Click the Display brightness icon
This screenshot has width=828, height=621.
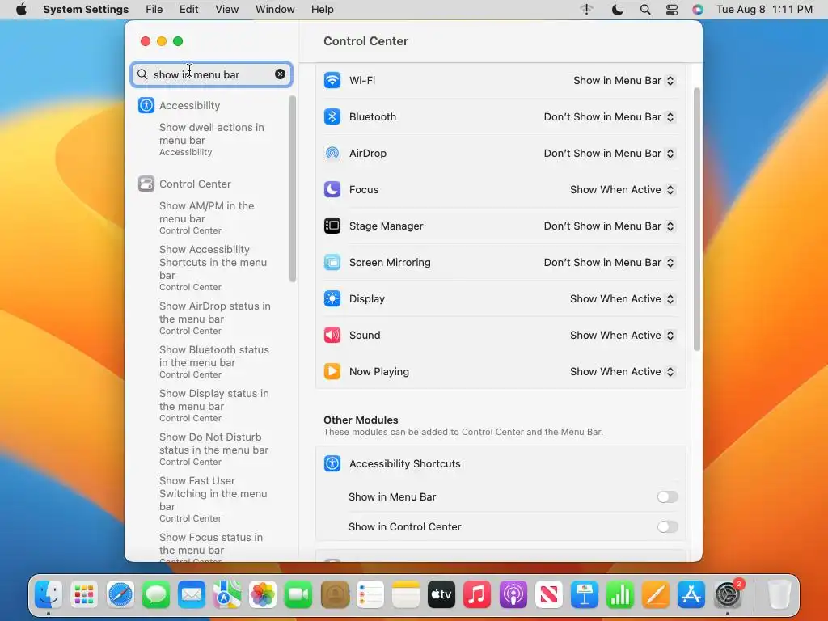tap(332, 299)
